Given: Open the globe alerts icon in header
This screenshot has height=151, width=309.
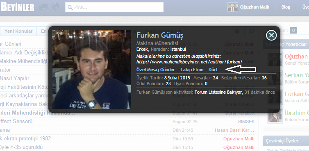Looking at the screenshot, I should pos(56,7).
